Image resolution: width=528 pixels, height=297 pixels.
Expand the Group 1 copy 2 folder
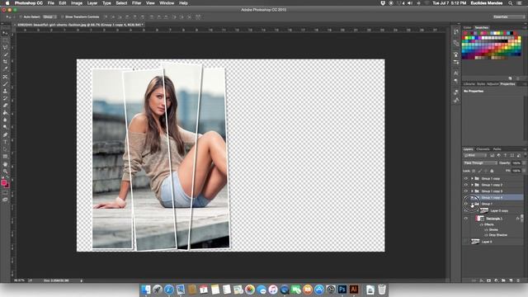[x=472, y=185]
